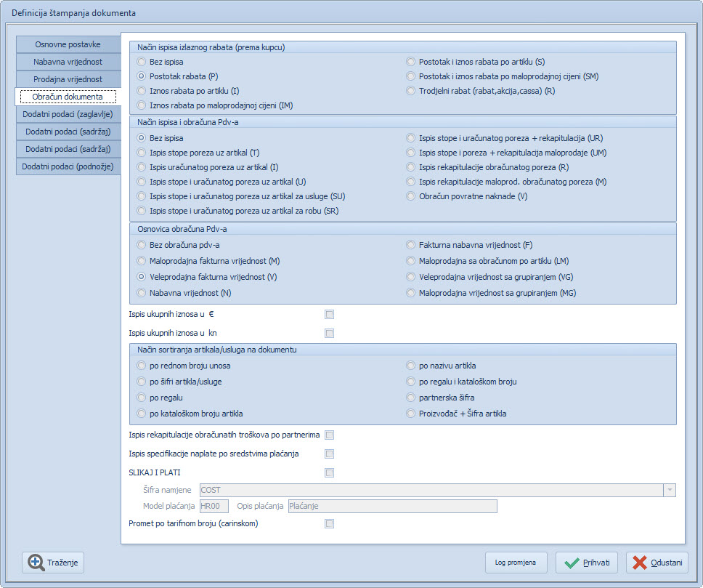Image resolution: width=703 pixels, height=588 pixels.
Task: Expand the Šifra namjene dropdown arrow
Action: [669, 490]
